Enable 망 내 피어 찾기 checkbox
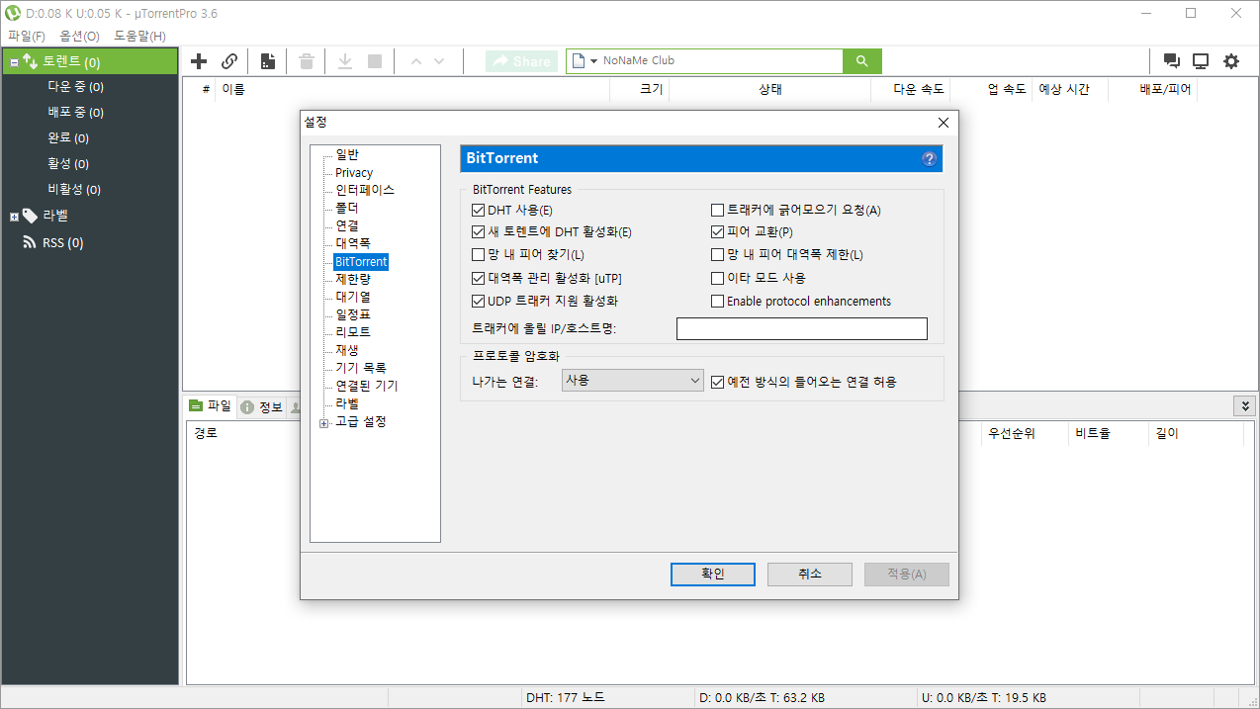This screenshot has width=1260, height=709. pyautogui.click(x=479, y=255)
